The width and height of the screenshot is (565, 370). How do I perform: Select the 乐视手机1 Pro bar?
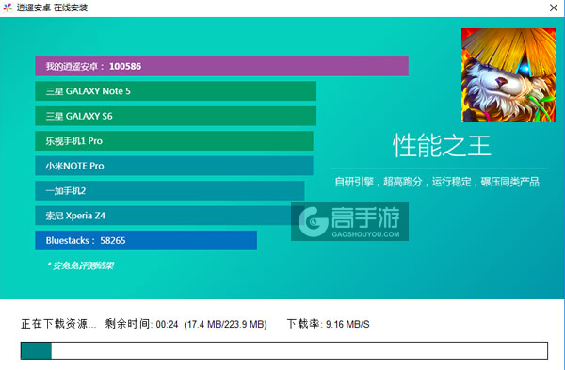click(174, 141)
